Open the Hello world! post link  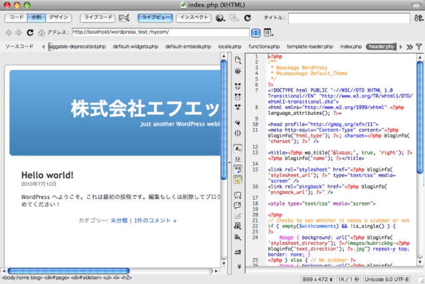click(x=47, y=175)
